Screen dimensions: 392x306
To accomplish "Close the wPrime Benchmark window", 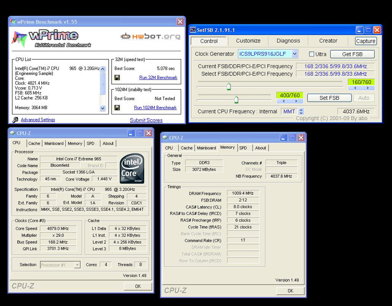I will coord(180,22).
